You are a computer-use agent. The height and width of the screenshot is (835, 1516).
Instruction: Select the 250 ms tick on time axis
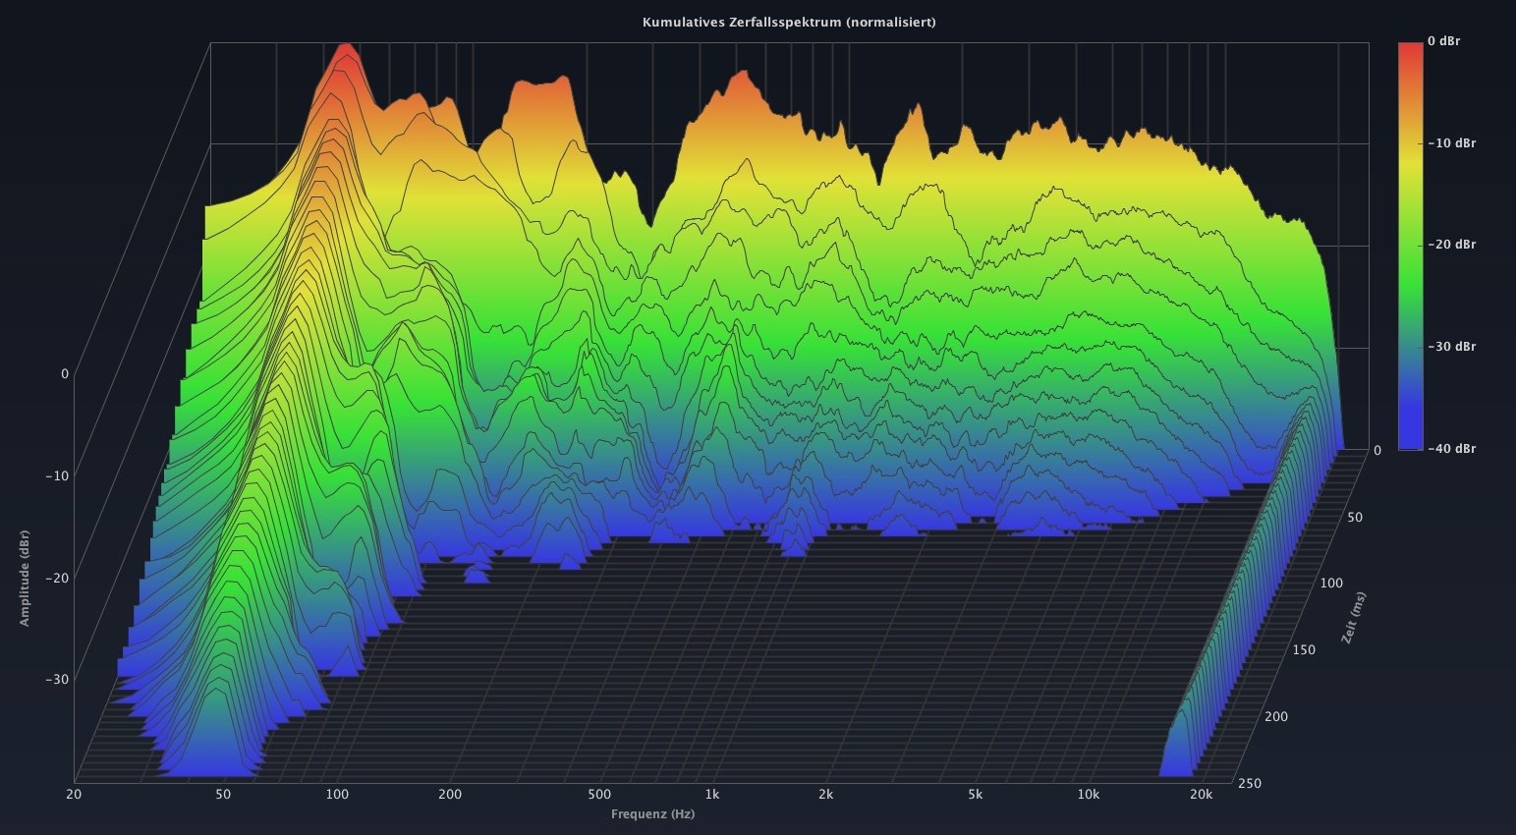pyautogui.click(x=1251, y=784)
